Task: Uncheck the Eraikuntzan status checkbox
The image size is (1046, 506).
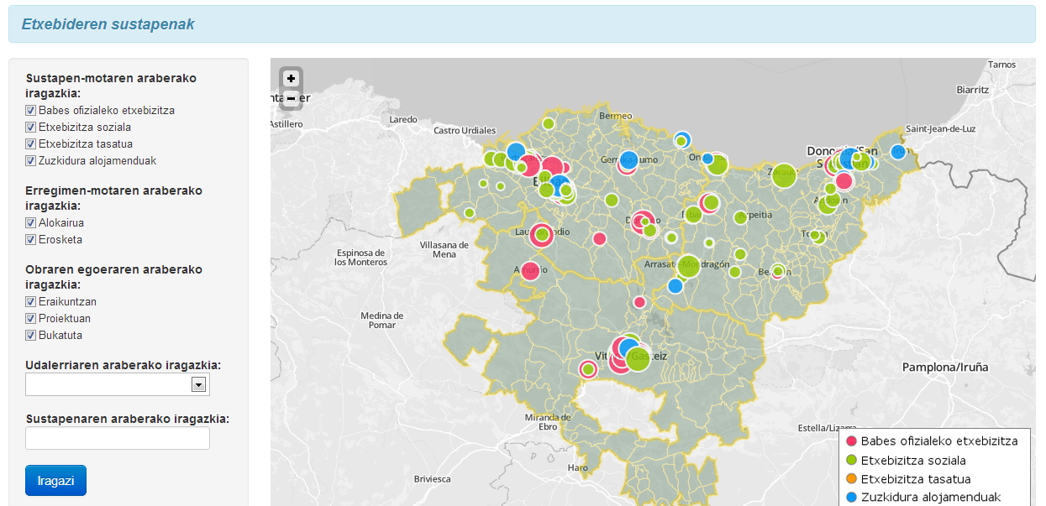Action: [31, 302]
